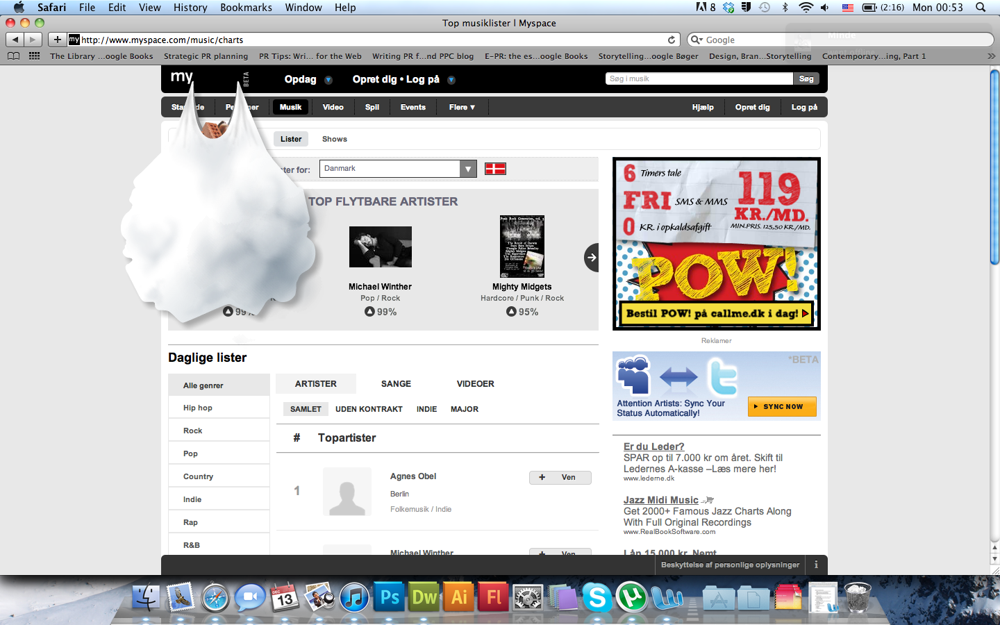Choose Country genre in sidebar
Viewport: 1000px width, 625px height.
[x=219, y=476]
